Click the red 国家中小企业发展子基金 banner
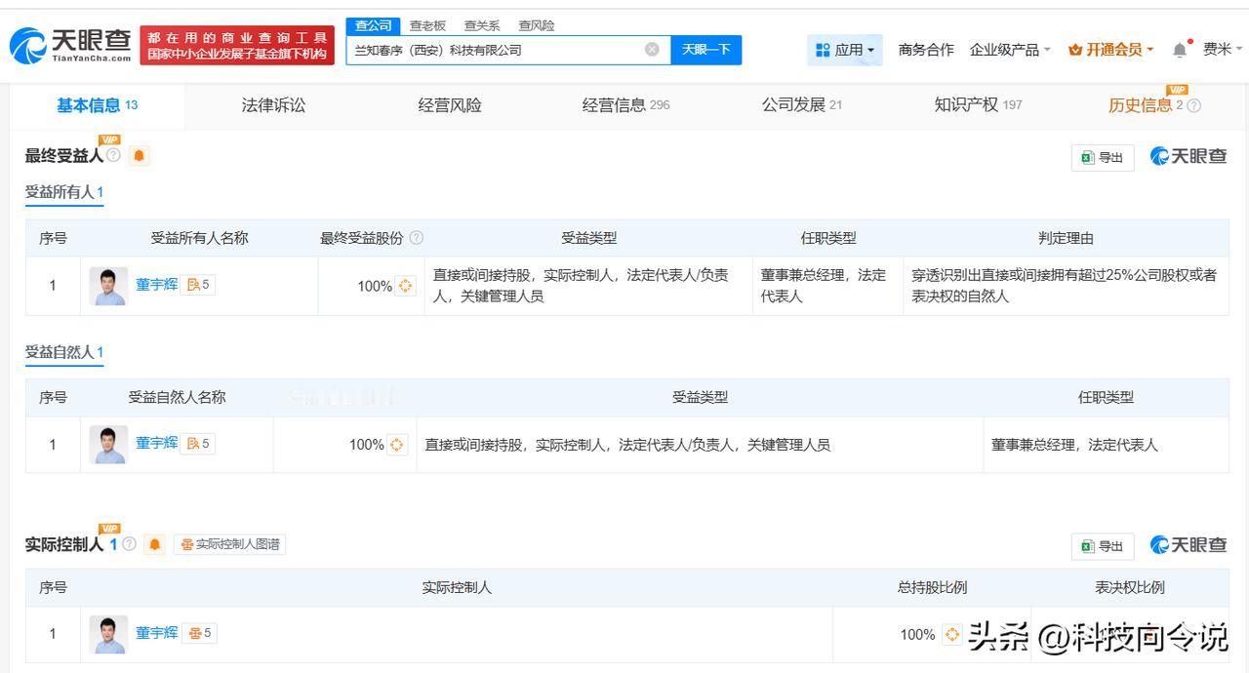This screenshot has width=1249, height=673. [x=237, y=46]
